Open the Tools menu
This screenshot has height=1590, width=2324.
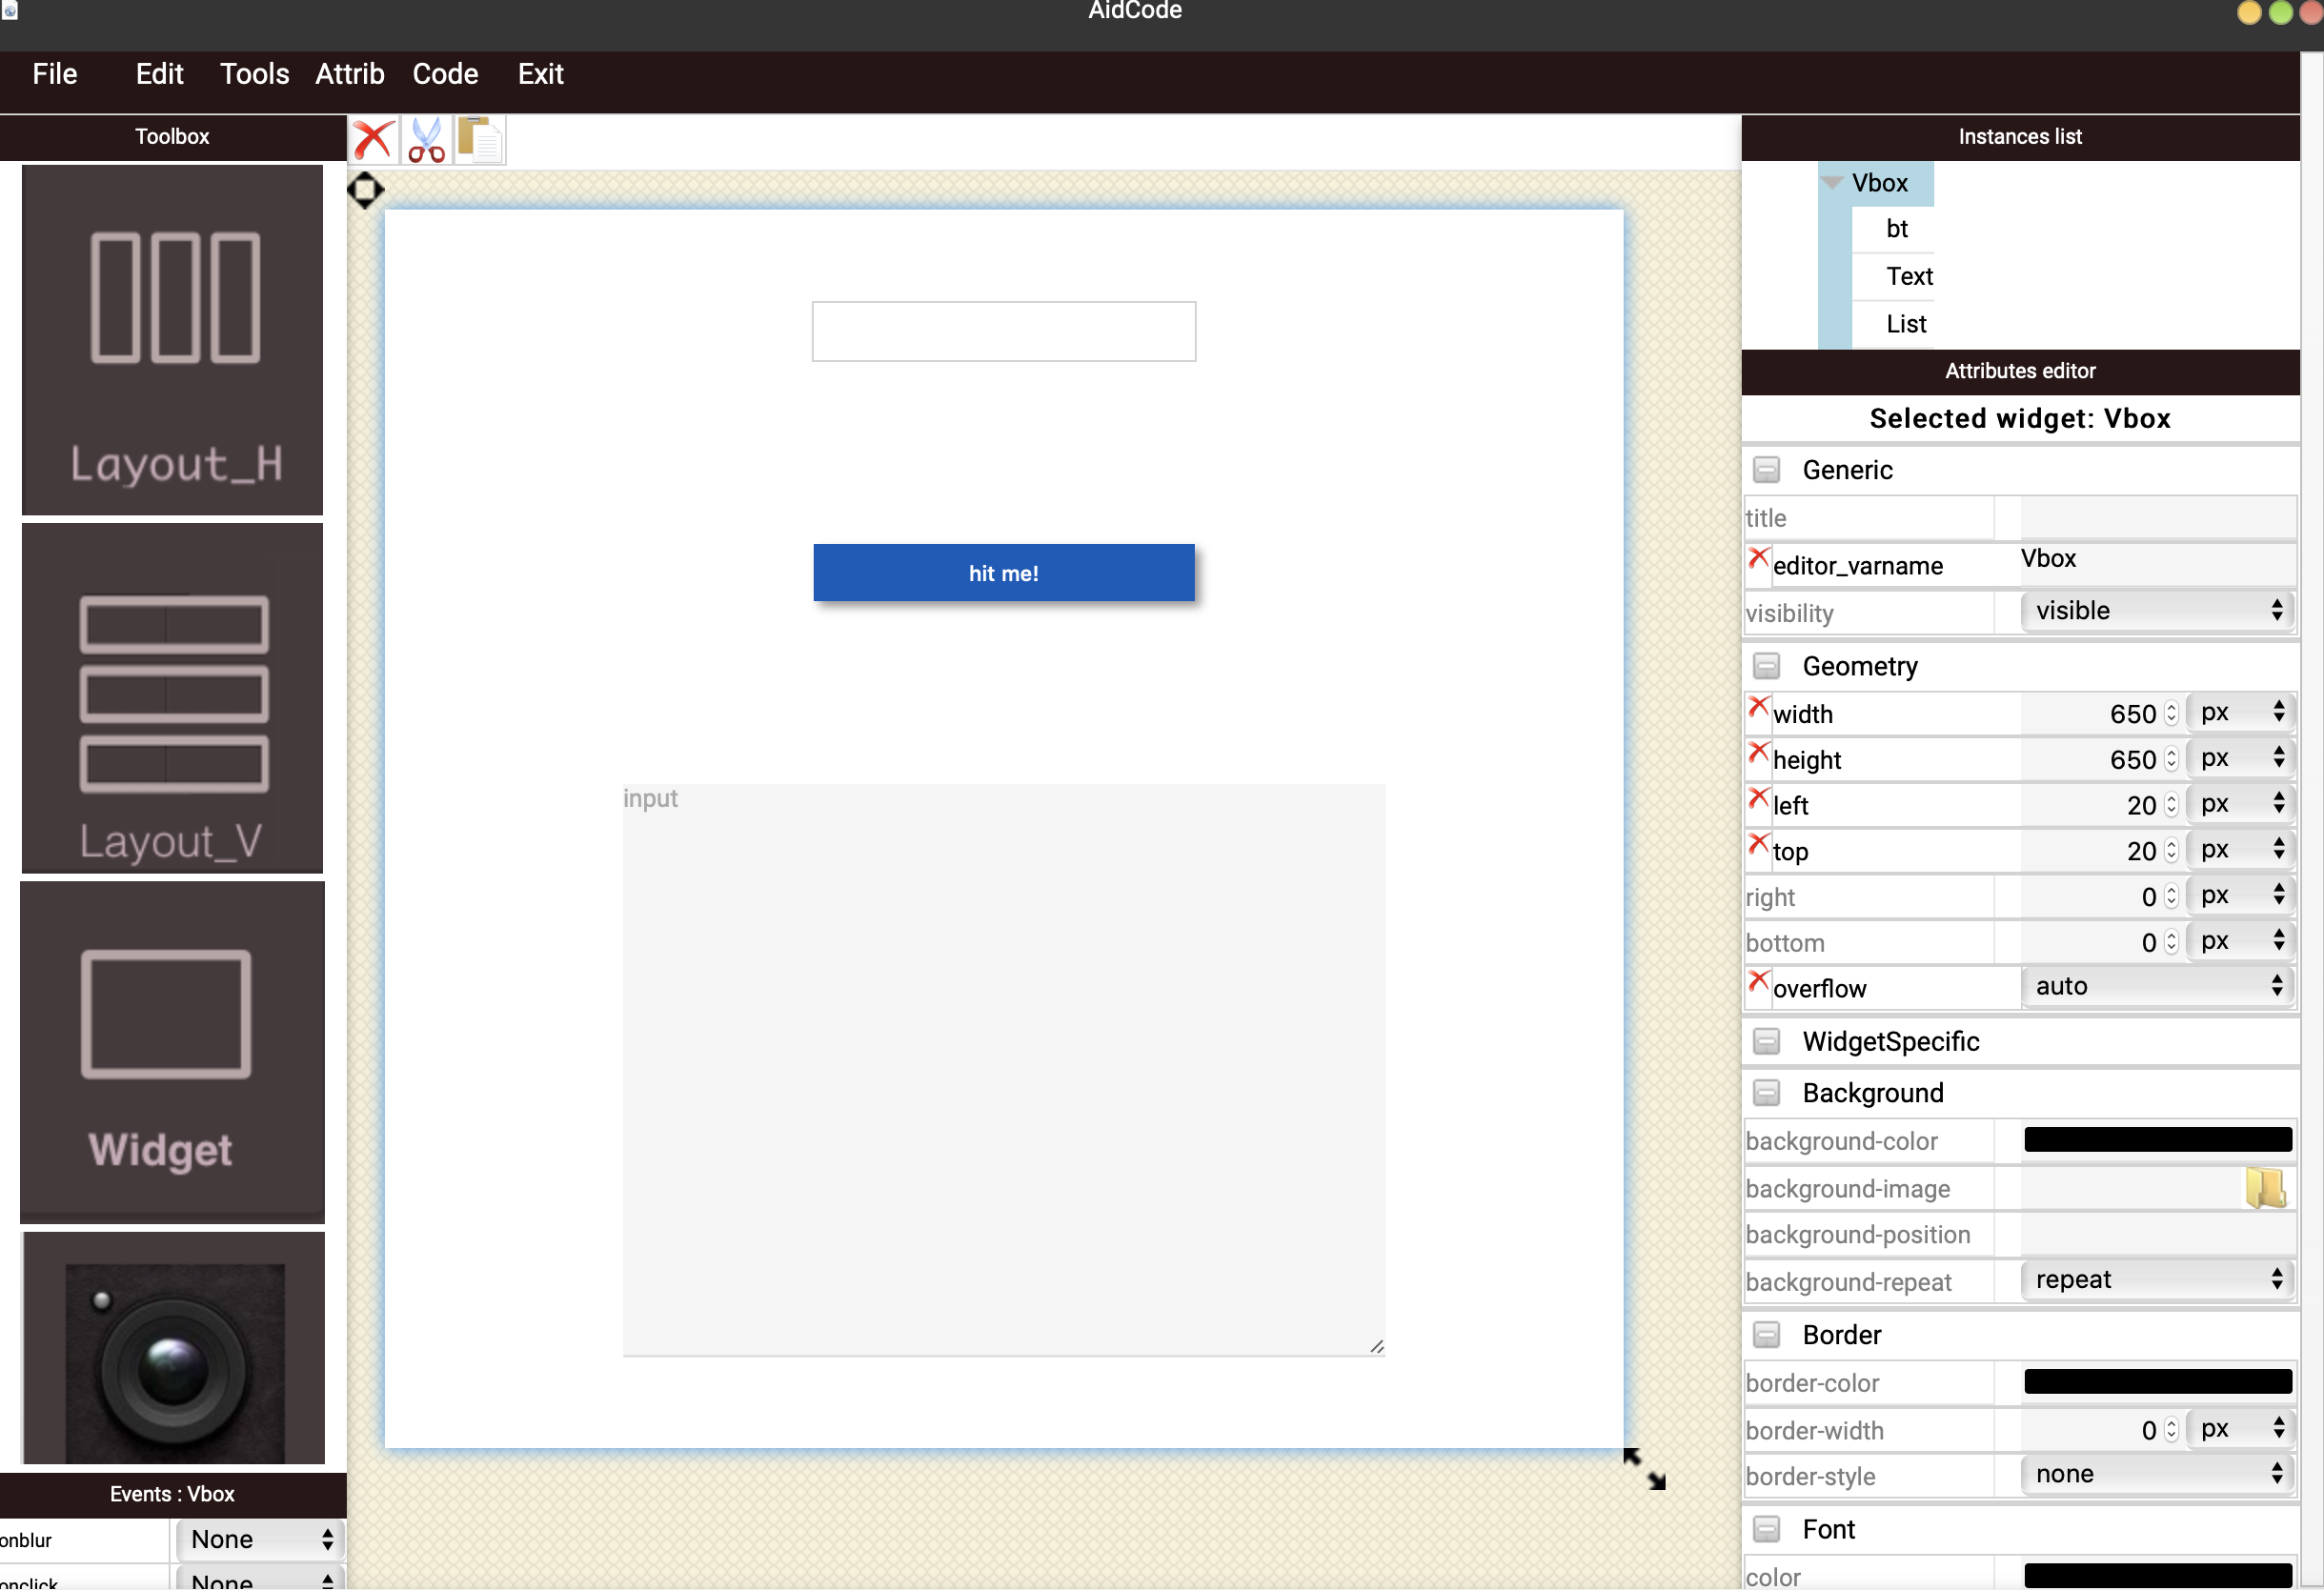tap(254, 74)
